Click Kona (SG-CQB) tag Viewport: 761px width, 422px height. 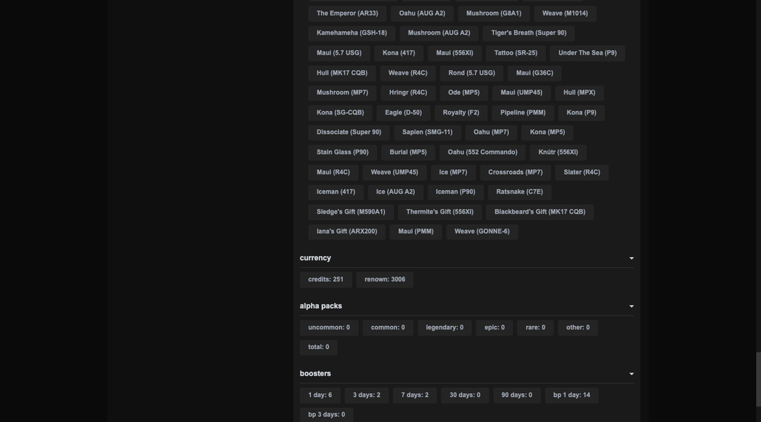[341, 112]
